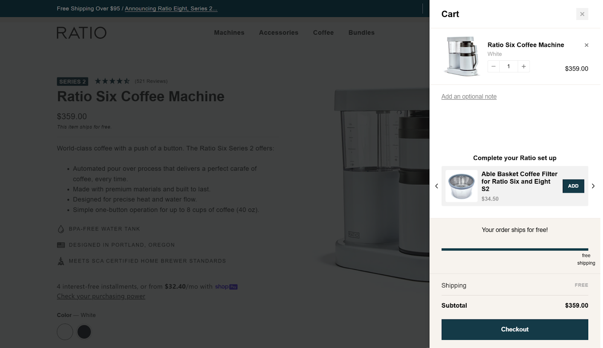This screenshot has height=348, width=603.
Task: Open the Machines menu
Action: 229,33
